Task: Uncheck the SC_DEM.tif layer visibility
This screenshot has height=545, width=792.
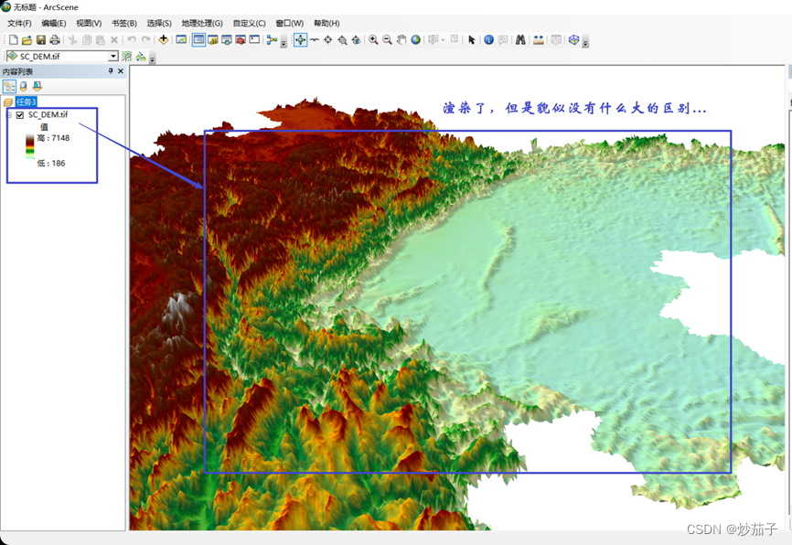Action: pos(20,115)
